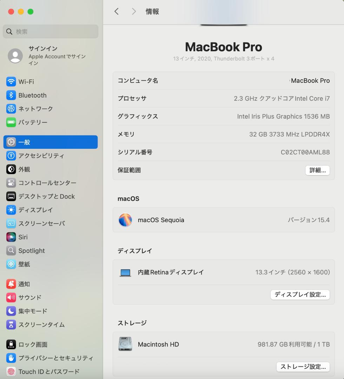
Task: Open the 通知 notifications settings
Action: point(10,284)
